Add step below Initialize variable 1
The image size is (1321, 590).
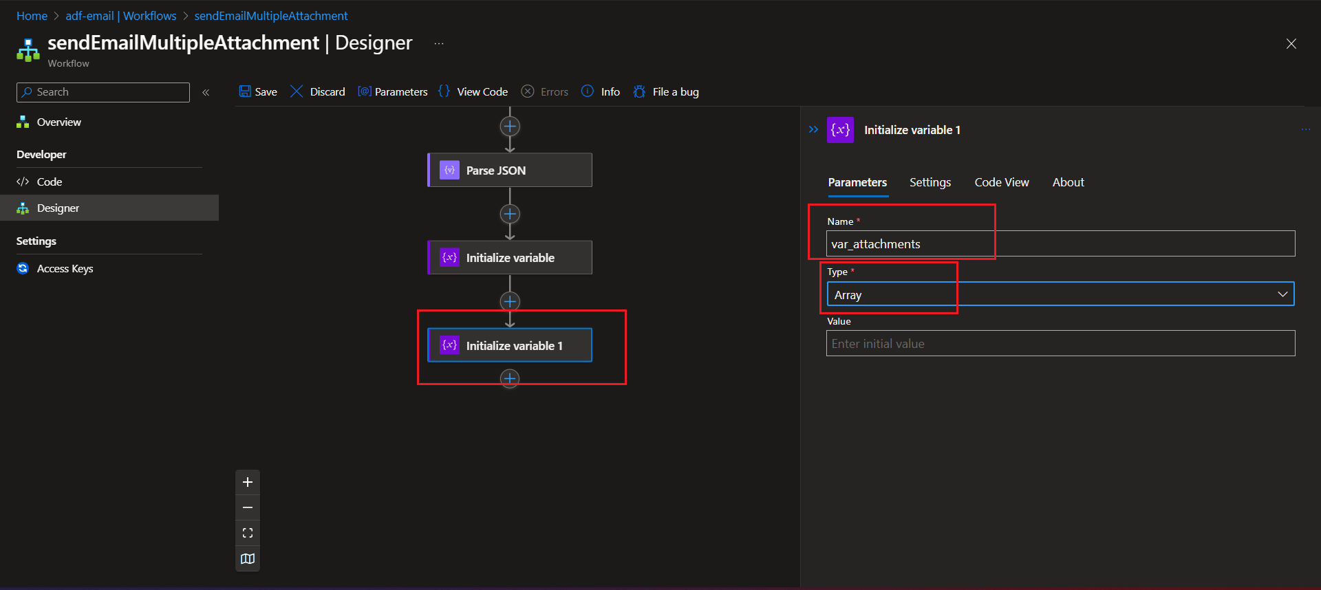tap(510, 378)
